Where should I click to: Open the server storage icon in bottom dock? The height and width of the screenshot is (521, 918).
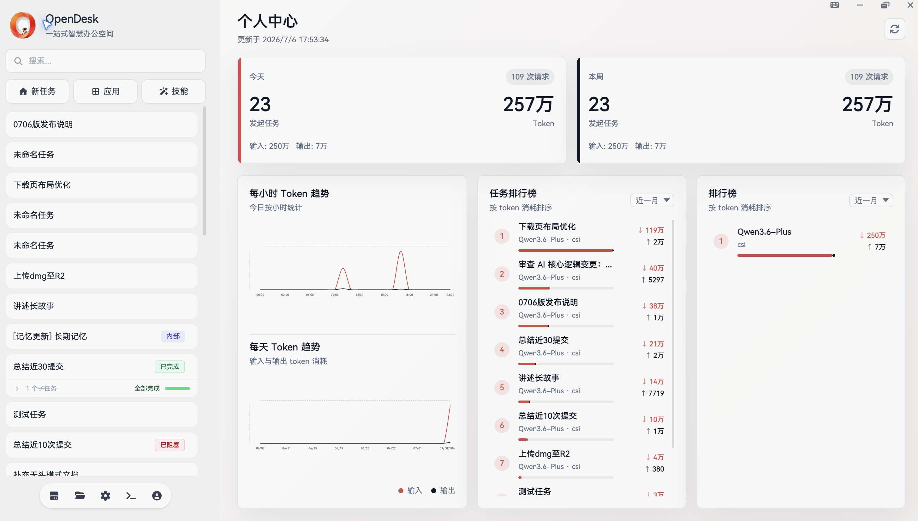(54, 495)
